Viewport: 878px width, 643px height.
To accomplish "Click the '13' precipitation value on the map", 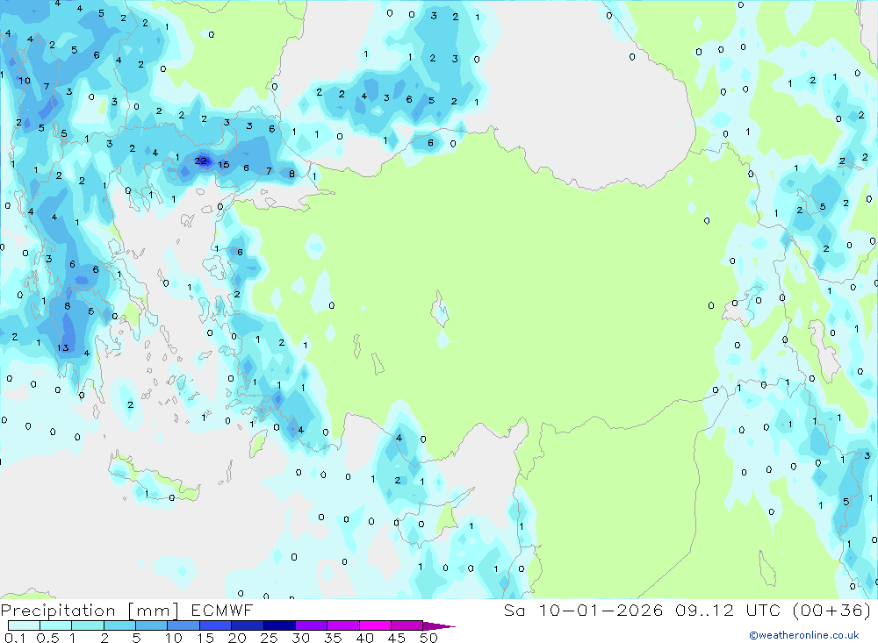I will point(62,348).
